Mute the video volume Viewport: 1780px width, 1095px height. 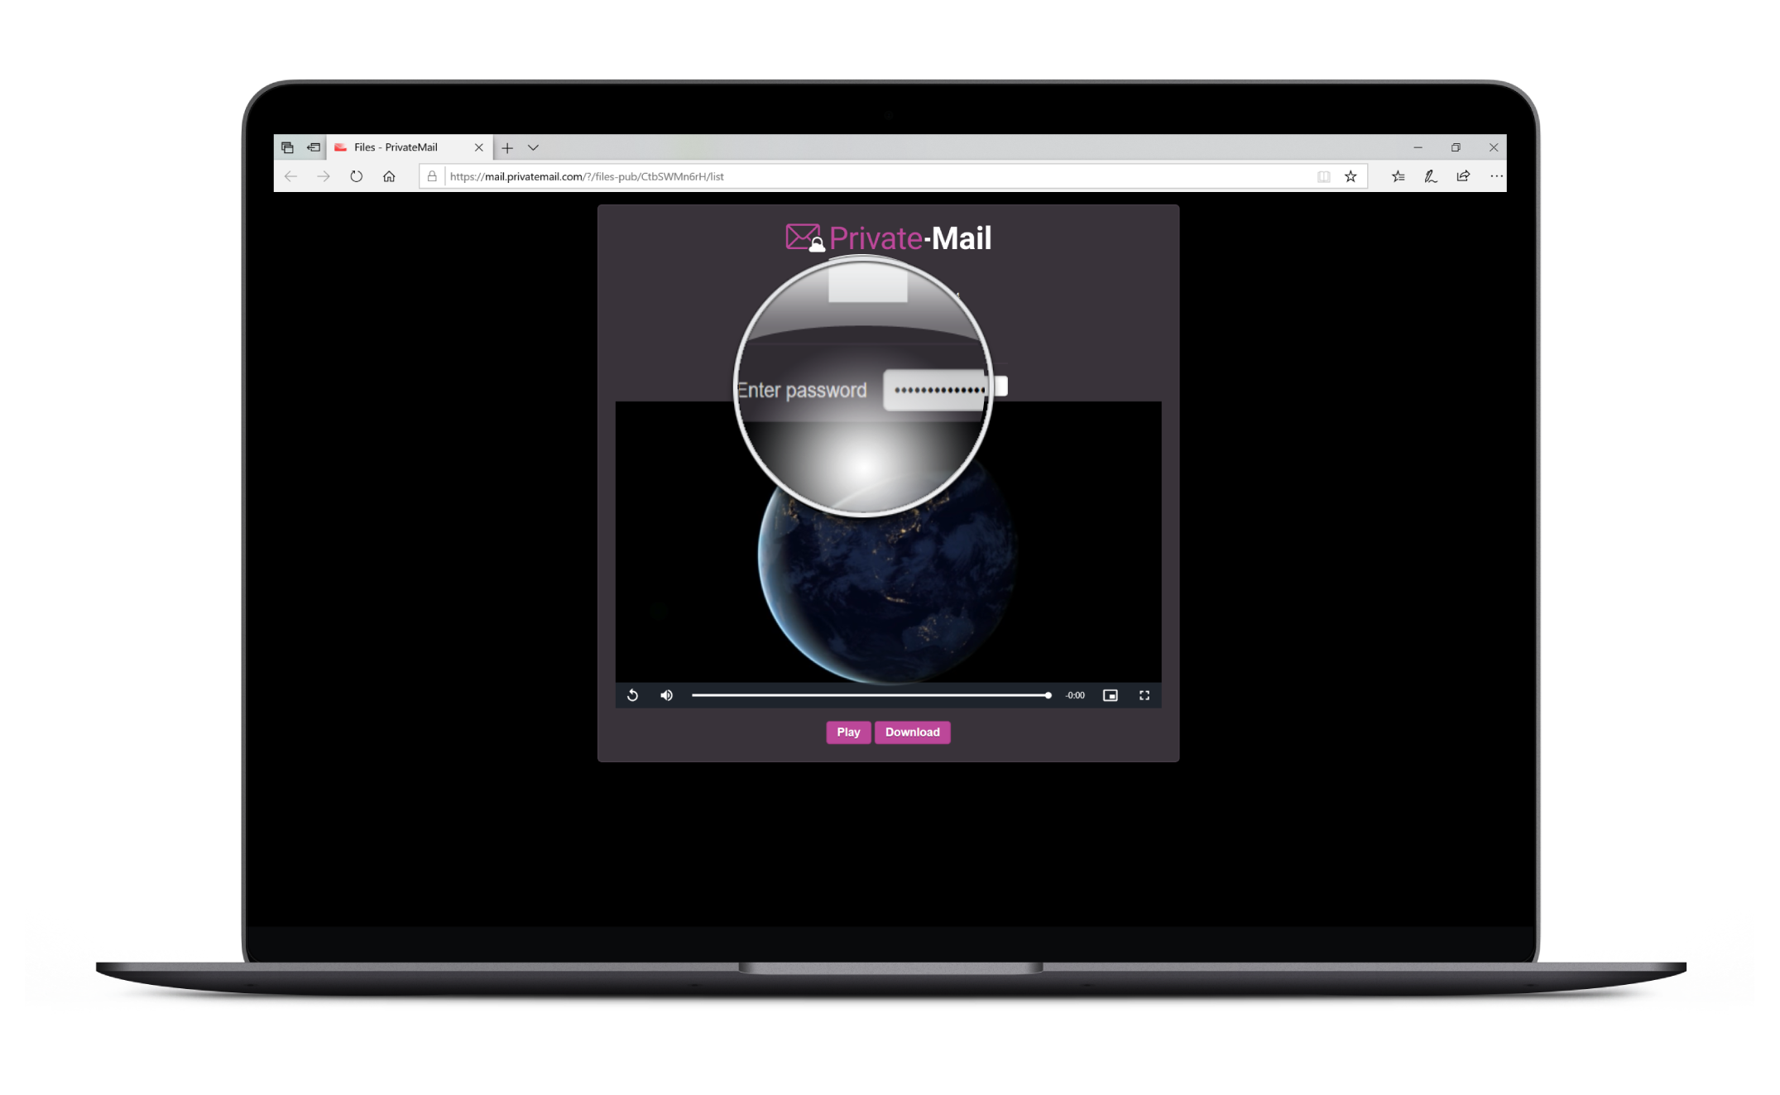(x=666, y=695)
